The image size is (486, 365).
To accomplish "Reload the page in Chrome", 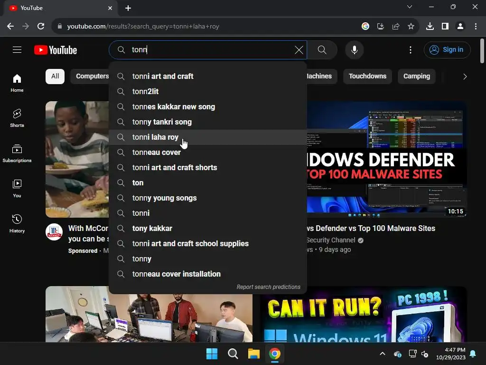I will (41, 27).
